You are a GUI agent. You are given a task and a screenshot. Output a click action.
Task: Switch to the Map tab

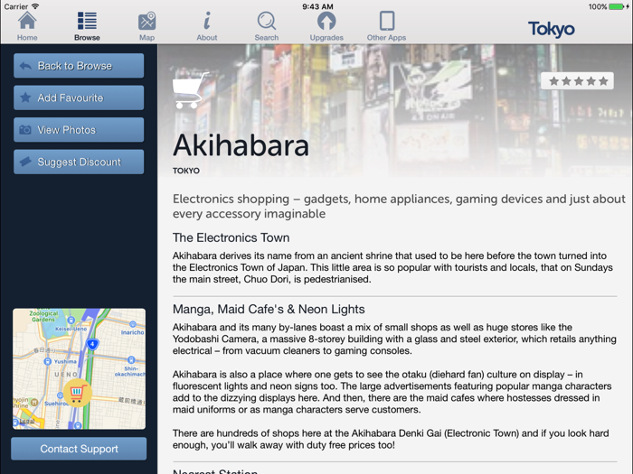(146, 26)
